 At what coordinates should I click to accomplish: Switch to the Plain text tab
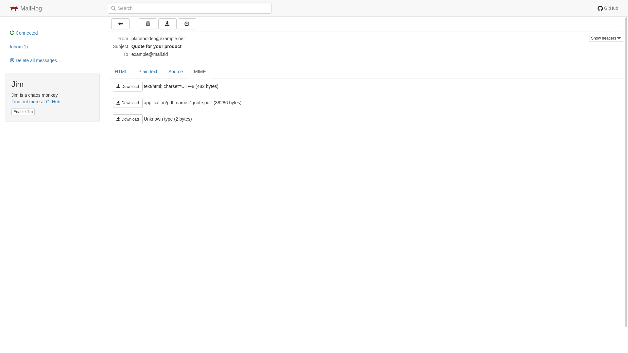(148, 72)
